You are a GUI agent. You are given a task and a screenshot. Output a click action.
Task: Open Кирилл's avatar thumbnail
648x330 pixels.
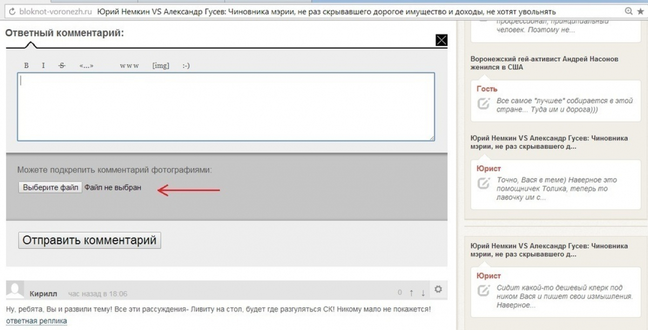[15, 290]
